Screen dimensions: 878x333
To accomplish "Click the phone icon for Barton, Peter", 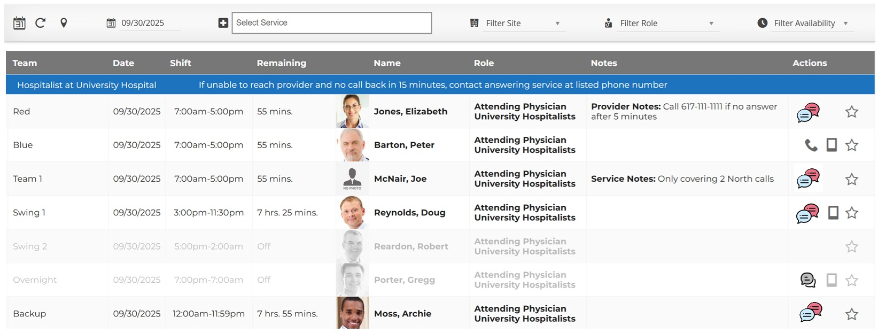I will point(811,145).
